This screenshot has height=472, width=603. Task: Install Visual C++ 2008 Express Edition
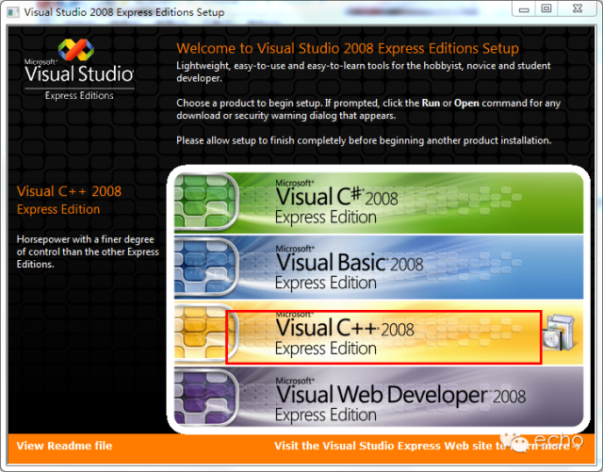(x=379, y=334)
